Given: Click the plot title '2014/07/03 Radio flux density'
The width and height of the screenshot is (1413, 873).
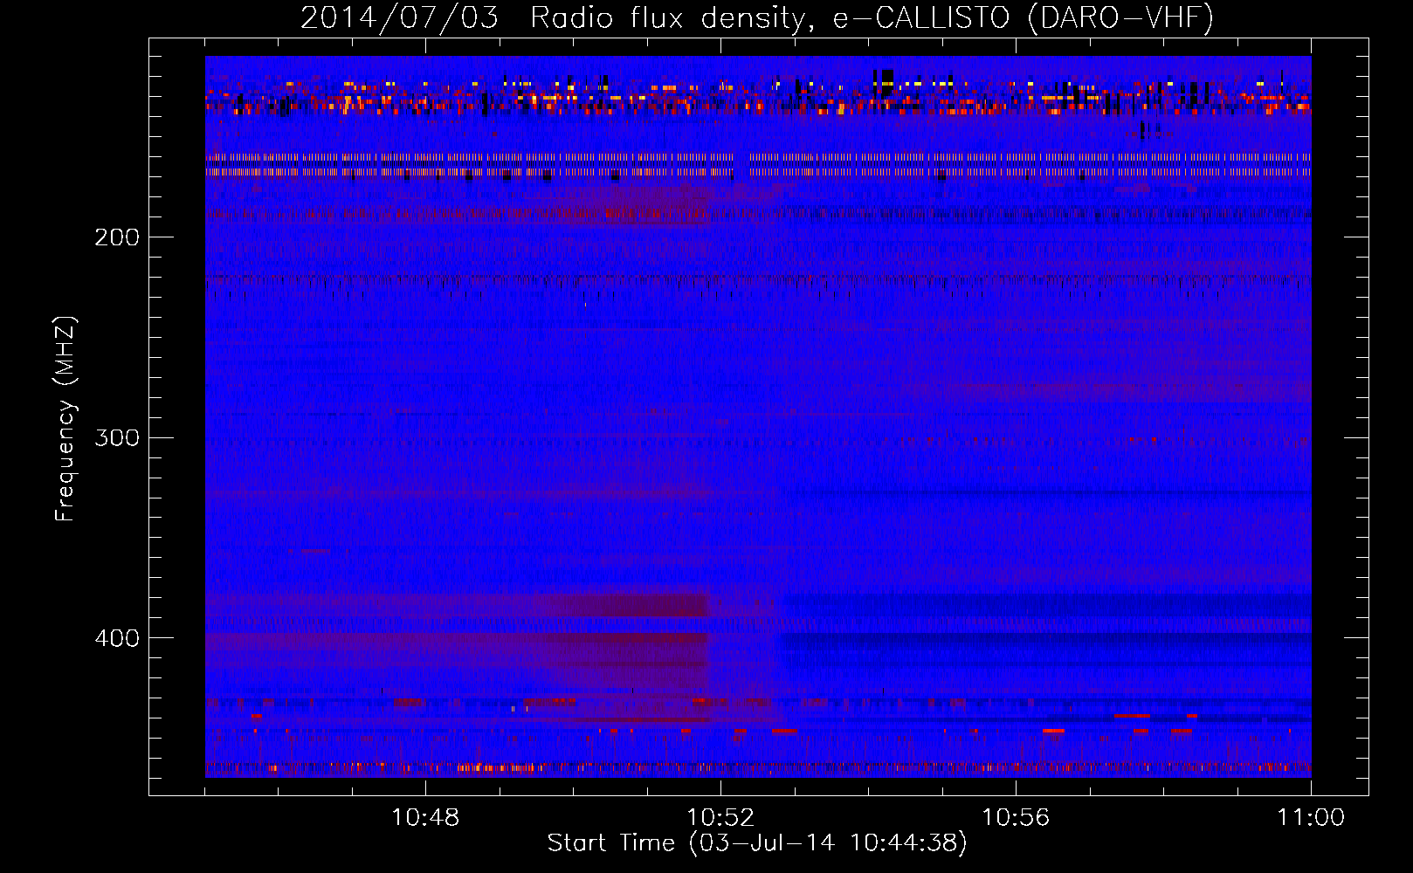Looking at the screenshot, I should (x=757, y=18).
